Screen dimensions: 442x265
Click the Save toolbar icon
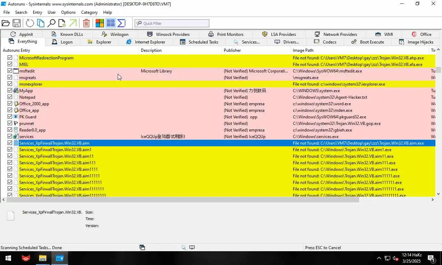(x=17, y=23)
